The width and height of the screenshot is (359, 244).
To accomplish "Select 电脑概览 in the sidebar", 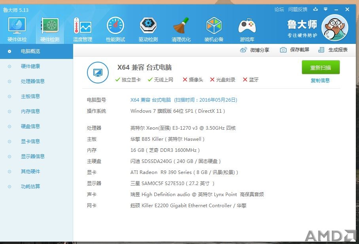I will pyautogui.click(x=36, y=51).
